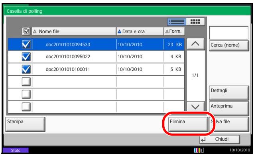Tick the second empty row checkbox
Image resolution: width=254 pixels, height=155 pixels.
coord(26,94)
